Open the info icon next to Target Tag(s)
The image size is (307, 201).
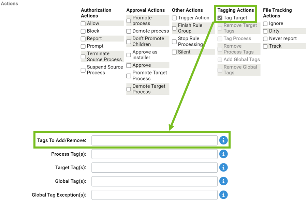tap(223, 167)
